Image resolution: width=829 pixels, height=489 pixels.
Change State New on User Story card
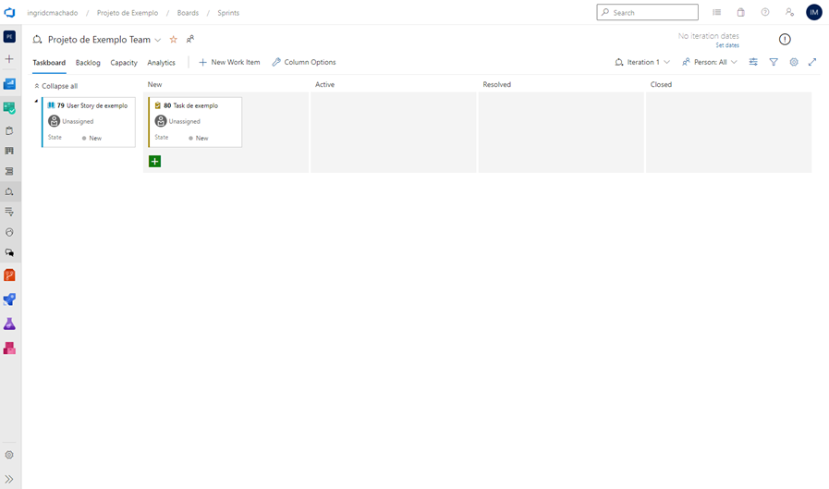click(x=91, y=138)
